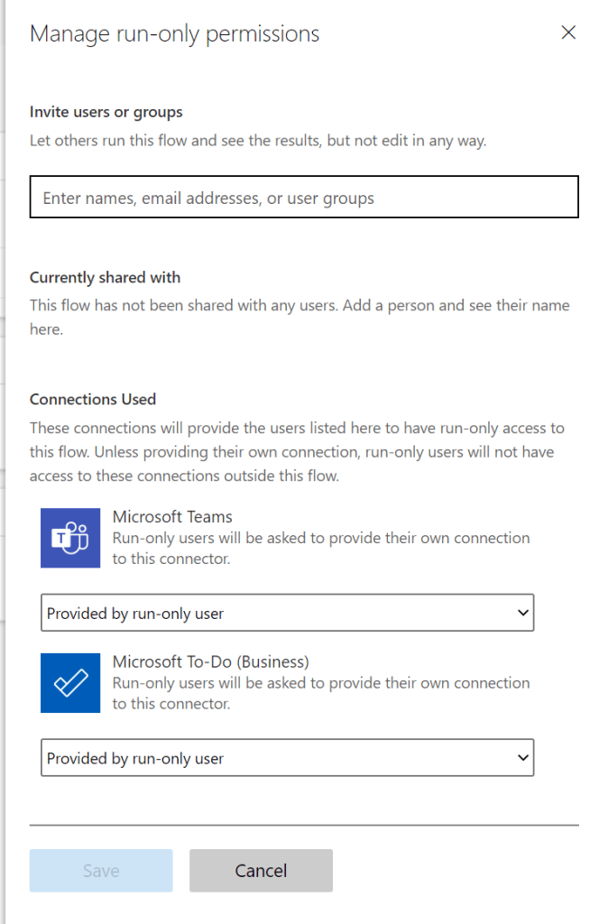Click the "This flow has not been shared" message
The height and width of the screenshot is (924, 599).
[299, 316]
